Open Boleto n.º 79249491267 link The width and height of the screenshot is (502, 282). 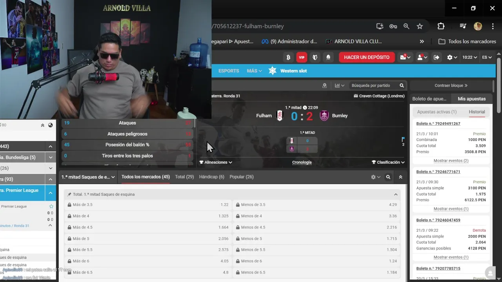(438, 124)
